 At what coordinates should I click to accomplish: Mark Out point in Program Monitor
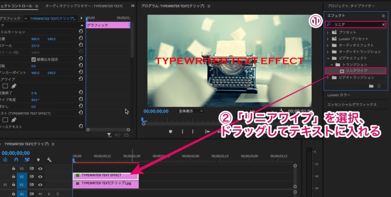(193, 131)
